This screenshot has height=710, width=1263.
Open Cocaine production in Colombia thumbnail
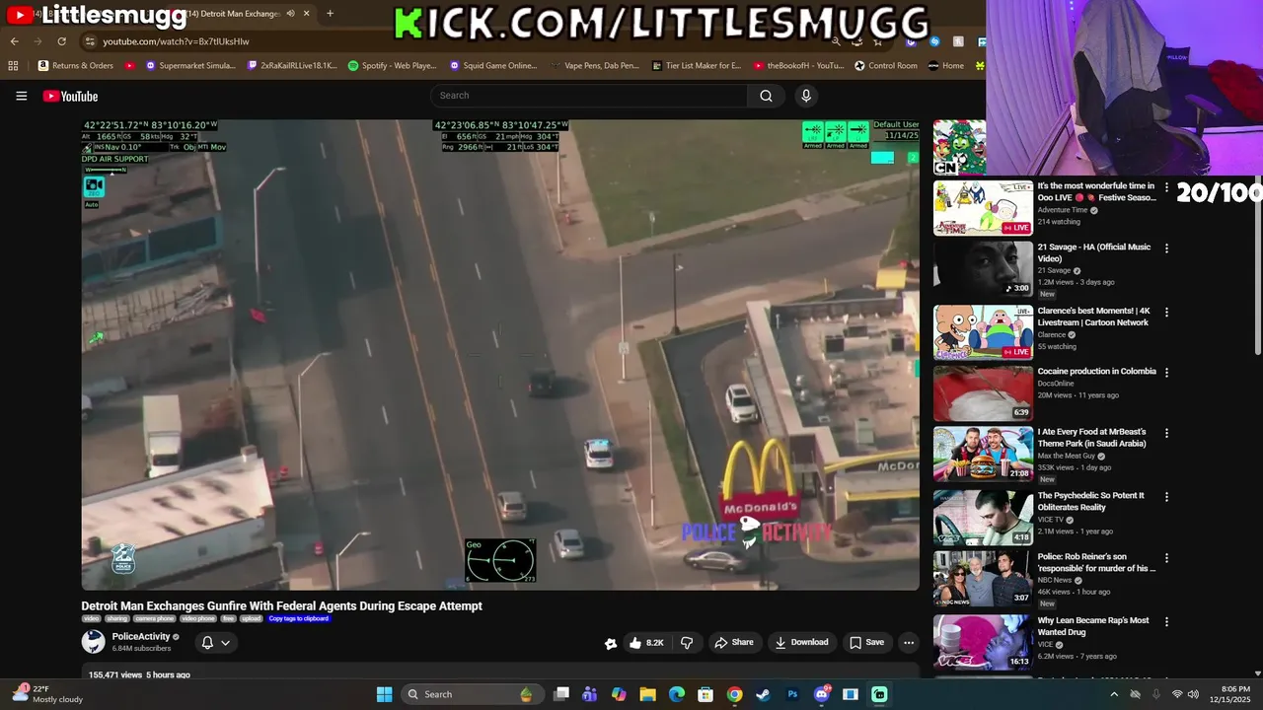coord(983,392)
